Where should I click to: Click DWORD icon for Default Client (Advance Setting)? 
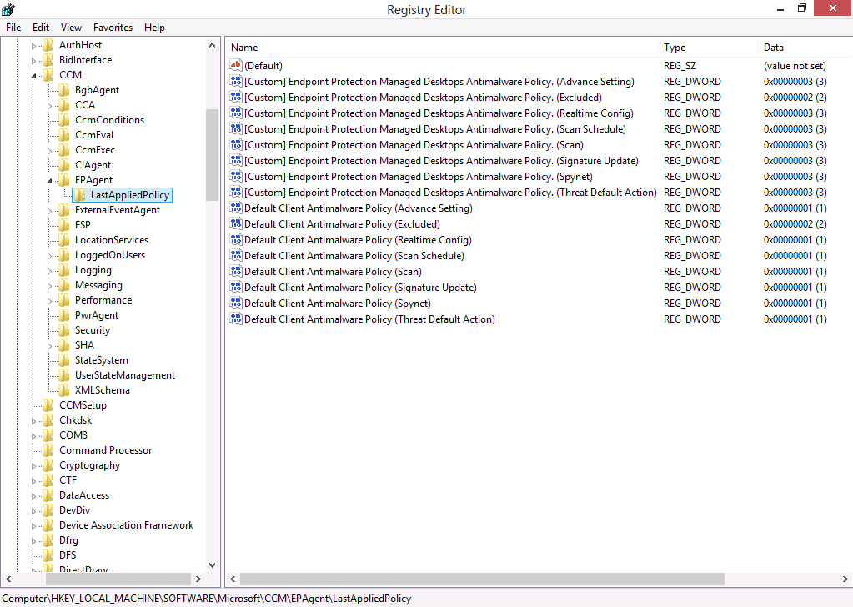[x=235, y=208]
